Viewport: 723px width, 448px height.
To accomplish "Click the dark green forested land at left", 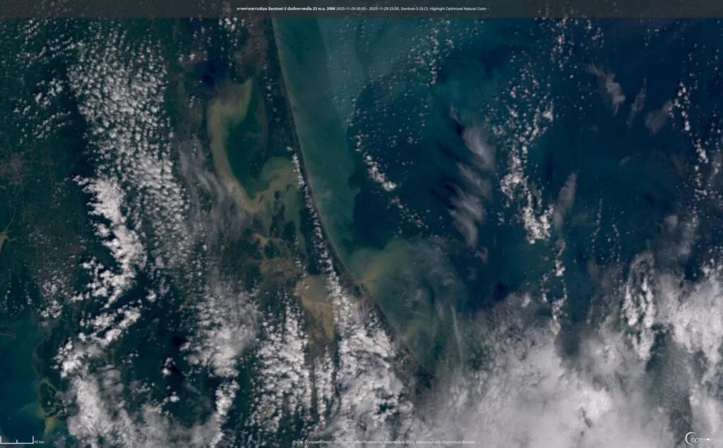I will click(35, 176).
